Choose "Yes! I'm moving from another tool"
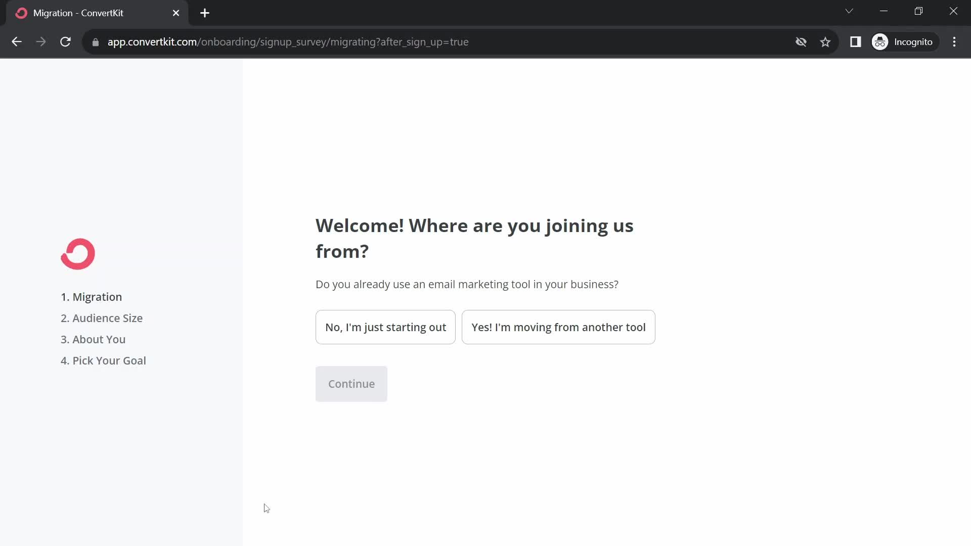Viewport: 971px width, 546px height. tap(558, 327)
